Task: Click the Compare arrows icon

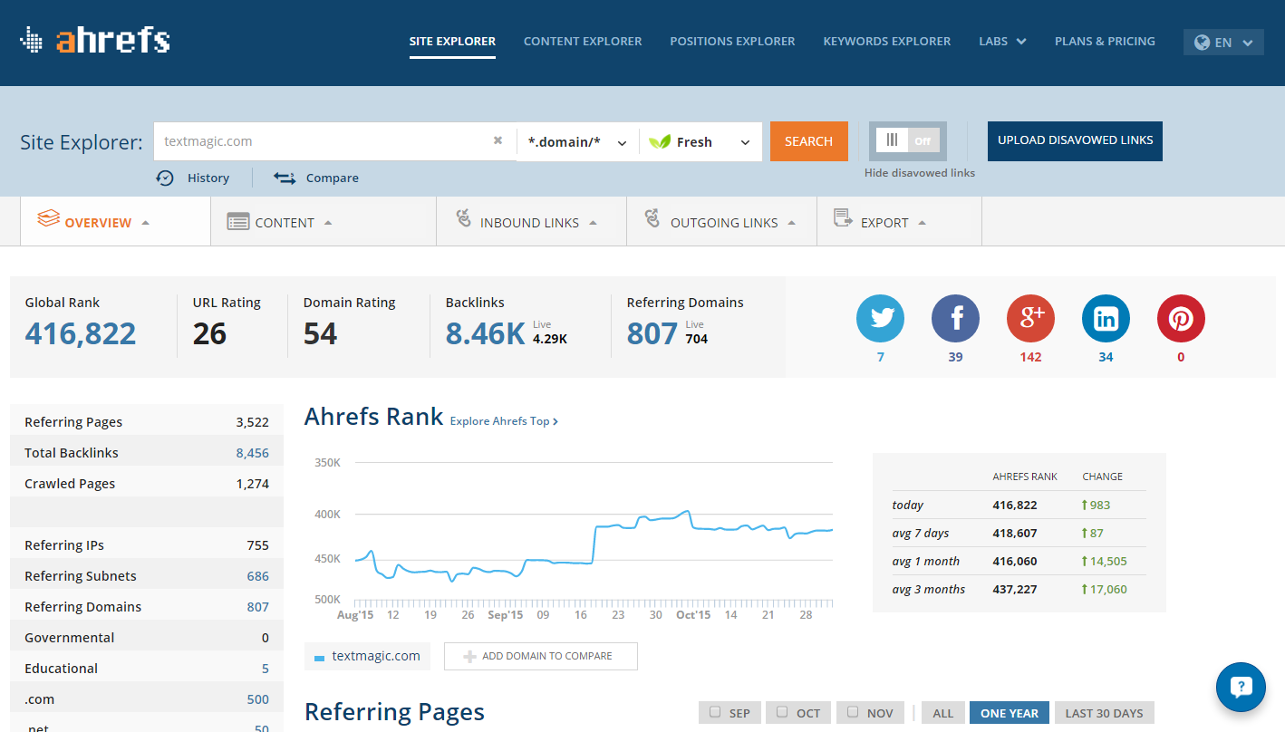Action: (285, 178)
